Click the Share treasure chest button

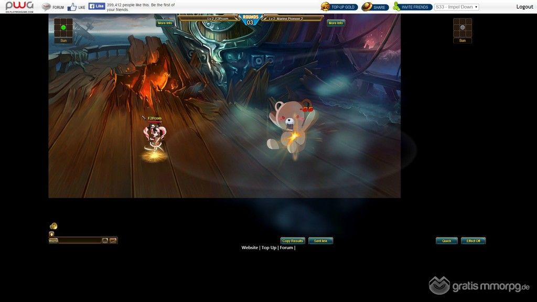374,7
